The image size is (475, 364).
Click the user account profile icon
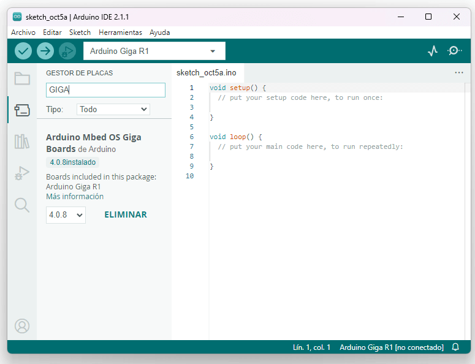click(22, 325)
